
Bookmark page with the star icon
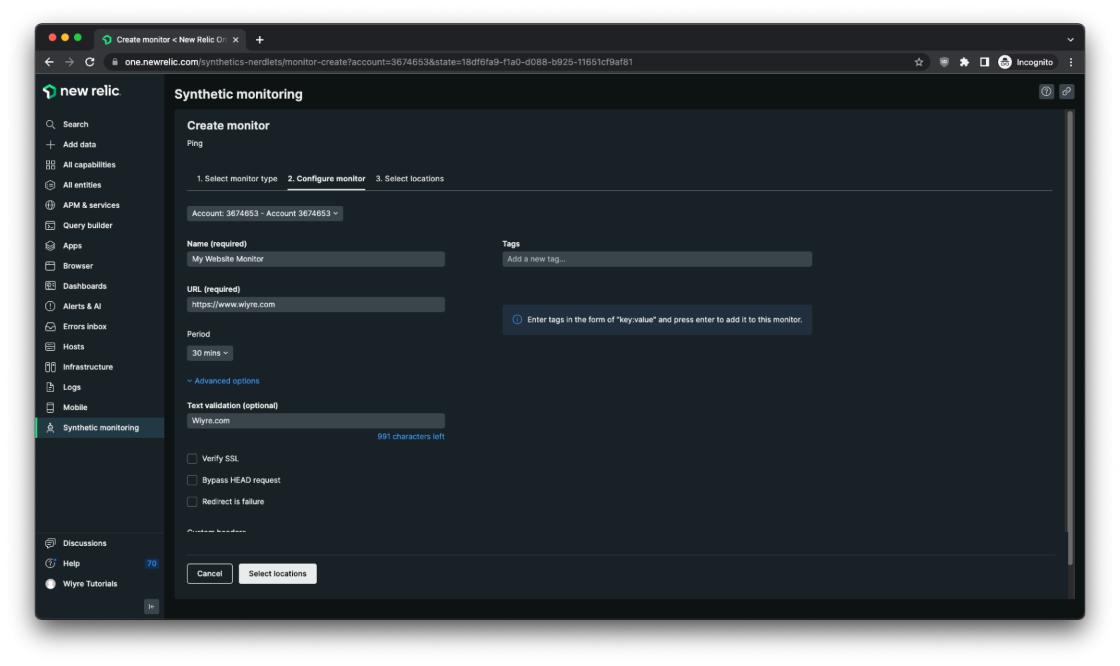[x=919, y=62]
